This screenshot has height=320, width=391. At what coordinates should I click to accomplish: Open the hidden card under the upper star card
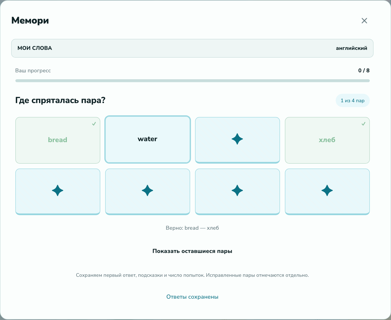237,192
